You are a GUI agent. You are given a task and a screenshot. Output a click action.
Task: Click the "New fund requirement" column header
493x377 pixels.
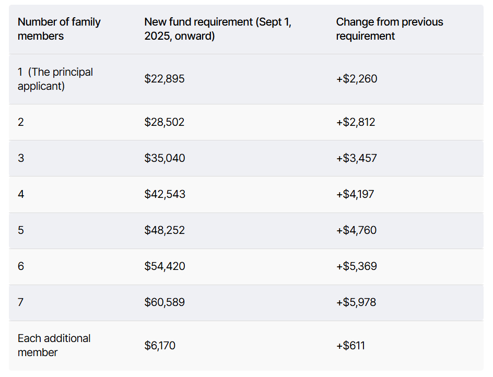tap(218, 29)
